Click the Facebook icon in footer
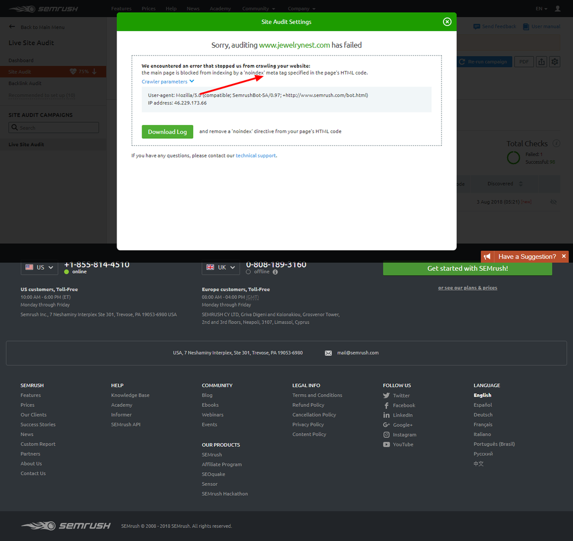The height and width of the screenshot is (541, 573). click(387, 405)
